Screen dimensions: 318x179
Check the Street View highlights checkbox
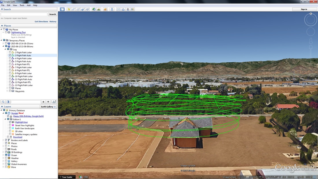pos(10,125)
